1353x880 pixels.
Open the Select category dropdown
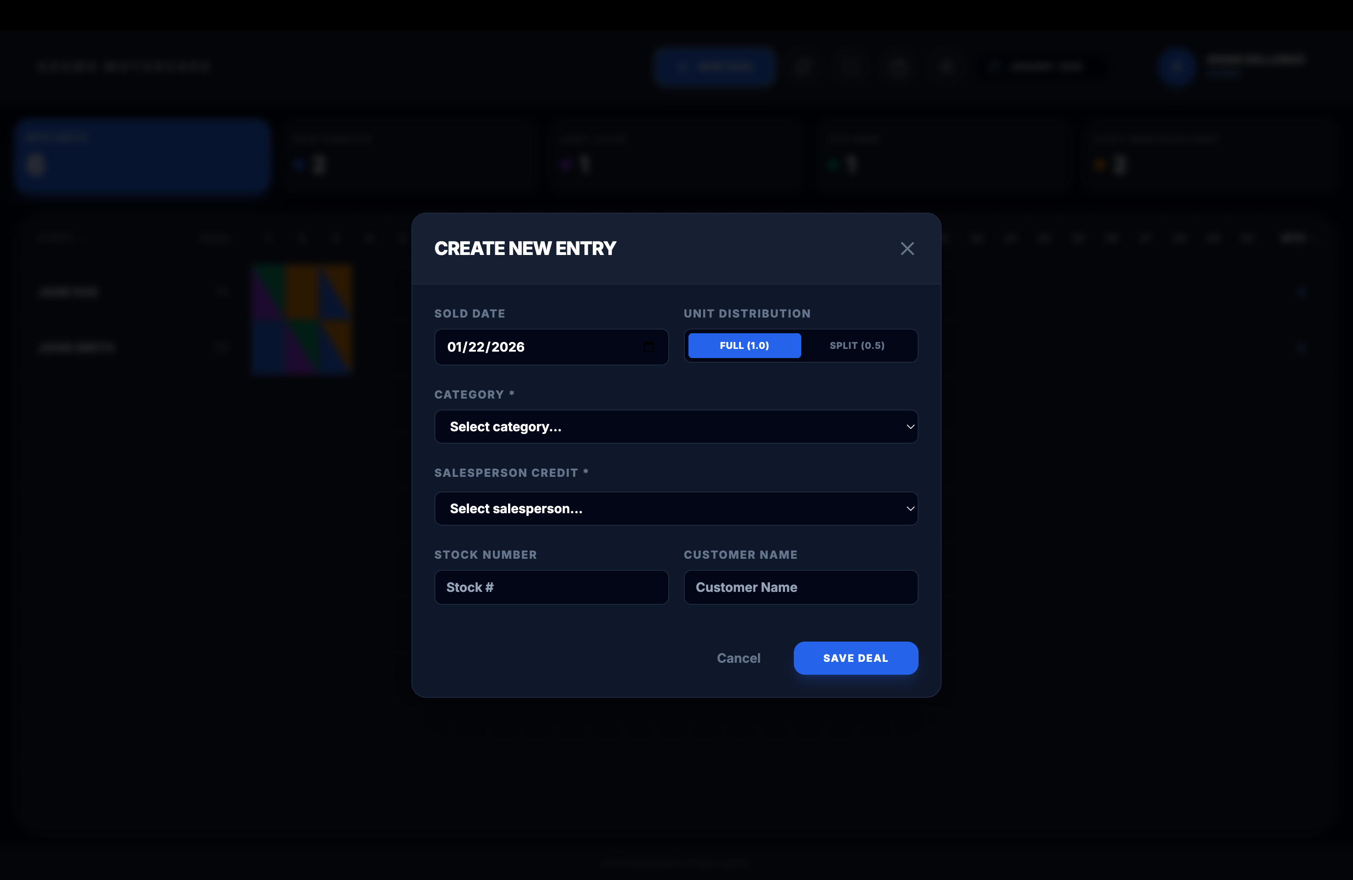pyautogui.click(x=676, y=426)
